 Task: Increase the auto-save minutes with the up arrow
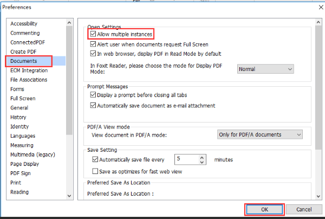point(202,157)
